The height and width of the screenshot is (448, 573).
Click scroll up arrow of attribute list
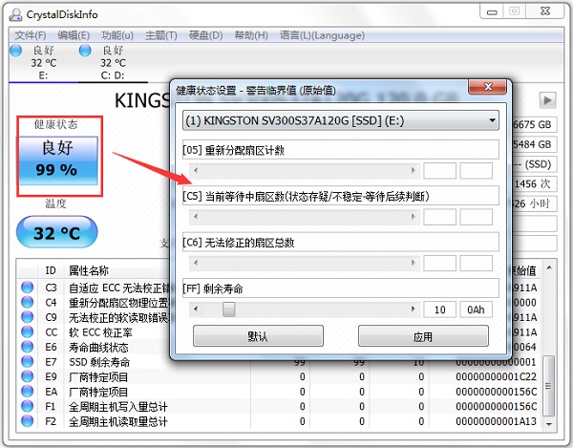549,267
